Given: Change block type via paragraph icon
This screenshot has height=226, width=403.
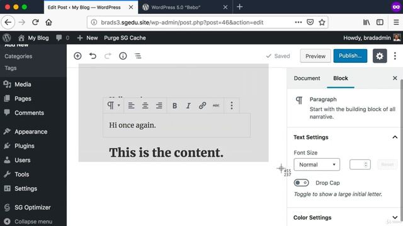Looking at the screenshot, I should point(113,105).
